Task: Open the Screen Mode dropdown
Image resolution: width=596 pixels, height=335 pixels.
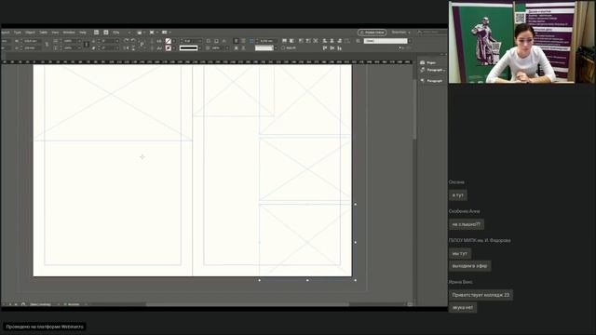Action: pos(153,33)
